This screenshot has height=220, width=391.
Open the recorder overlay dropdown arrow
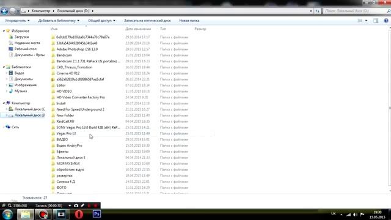coord(70,205)
